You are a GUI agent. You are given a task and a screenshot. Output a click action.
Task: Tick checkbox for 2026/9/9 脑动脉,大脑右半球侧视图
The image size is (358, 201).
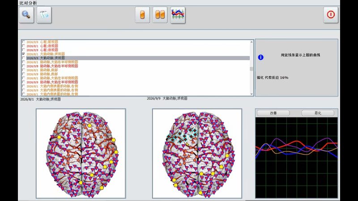pyautogui.click(x=24, y=66)
